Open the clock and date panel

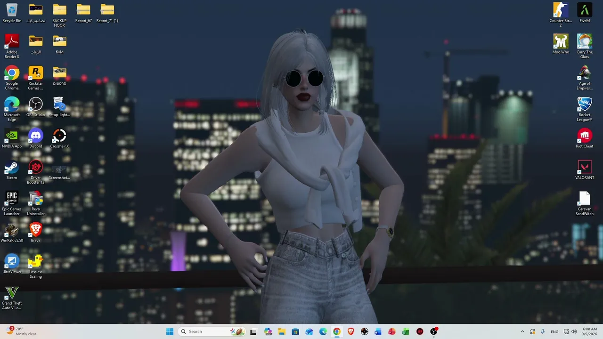coord(590,331)
